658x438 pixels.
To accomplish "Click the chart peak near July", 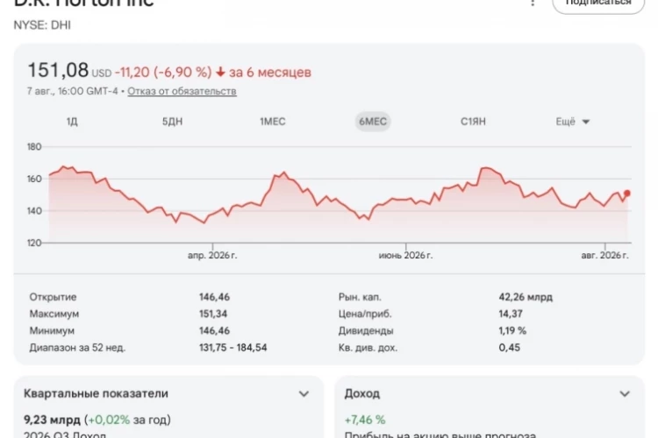I will point(486,167).
